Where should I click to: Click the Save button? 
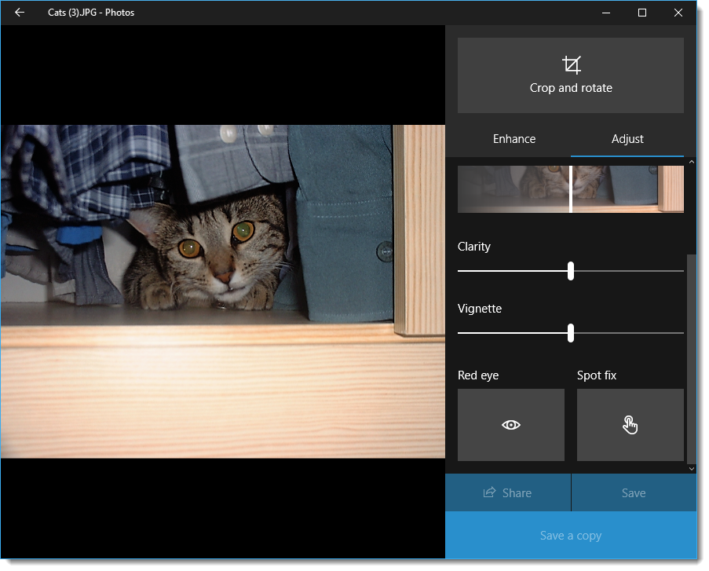[633, 492]
